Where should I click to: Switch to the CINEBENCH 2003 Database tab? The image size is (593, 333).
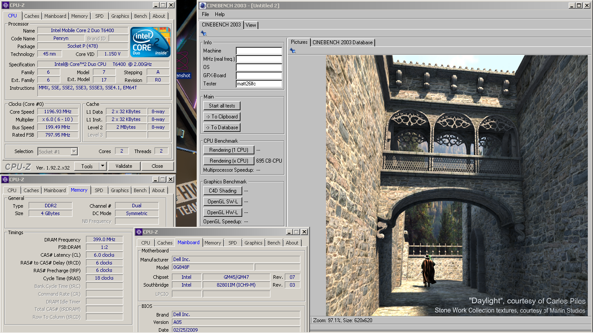tap(343, 42)
